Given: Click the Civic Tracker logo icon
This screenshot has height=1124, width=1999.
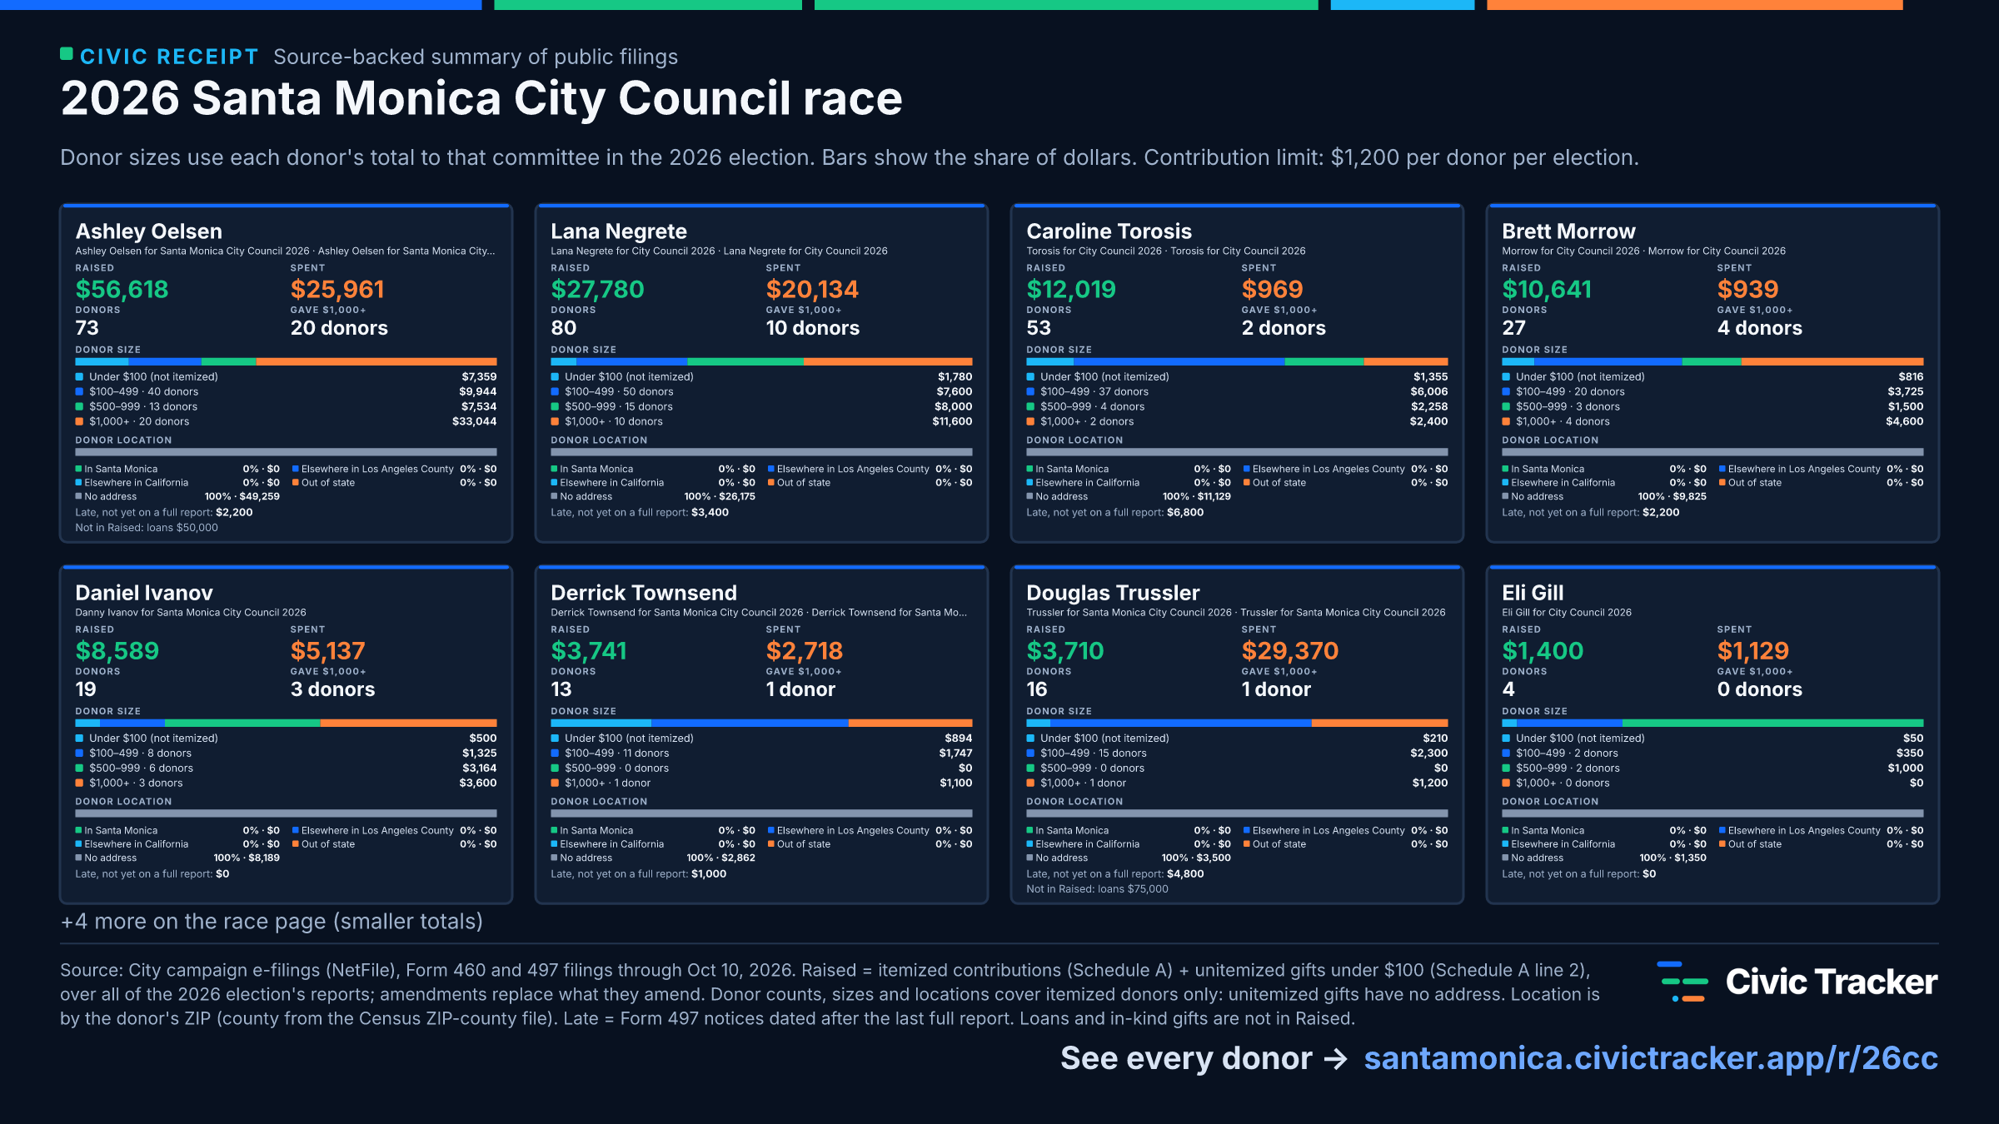Looking at the screenshot, I should [x=1682, y=982].
